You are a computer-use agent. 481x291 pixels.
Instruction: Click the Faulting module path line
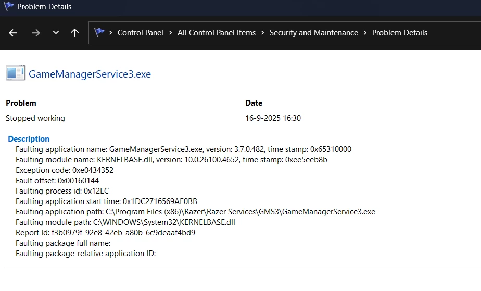125,222
